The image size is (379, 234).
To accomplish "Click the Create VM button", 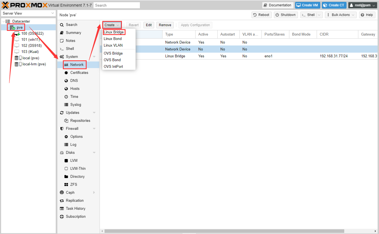I will (307, 5).
